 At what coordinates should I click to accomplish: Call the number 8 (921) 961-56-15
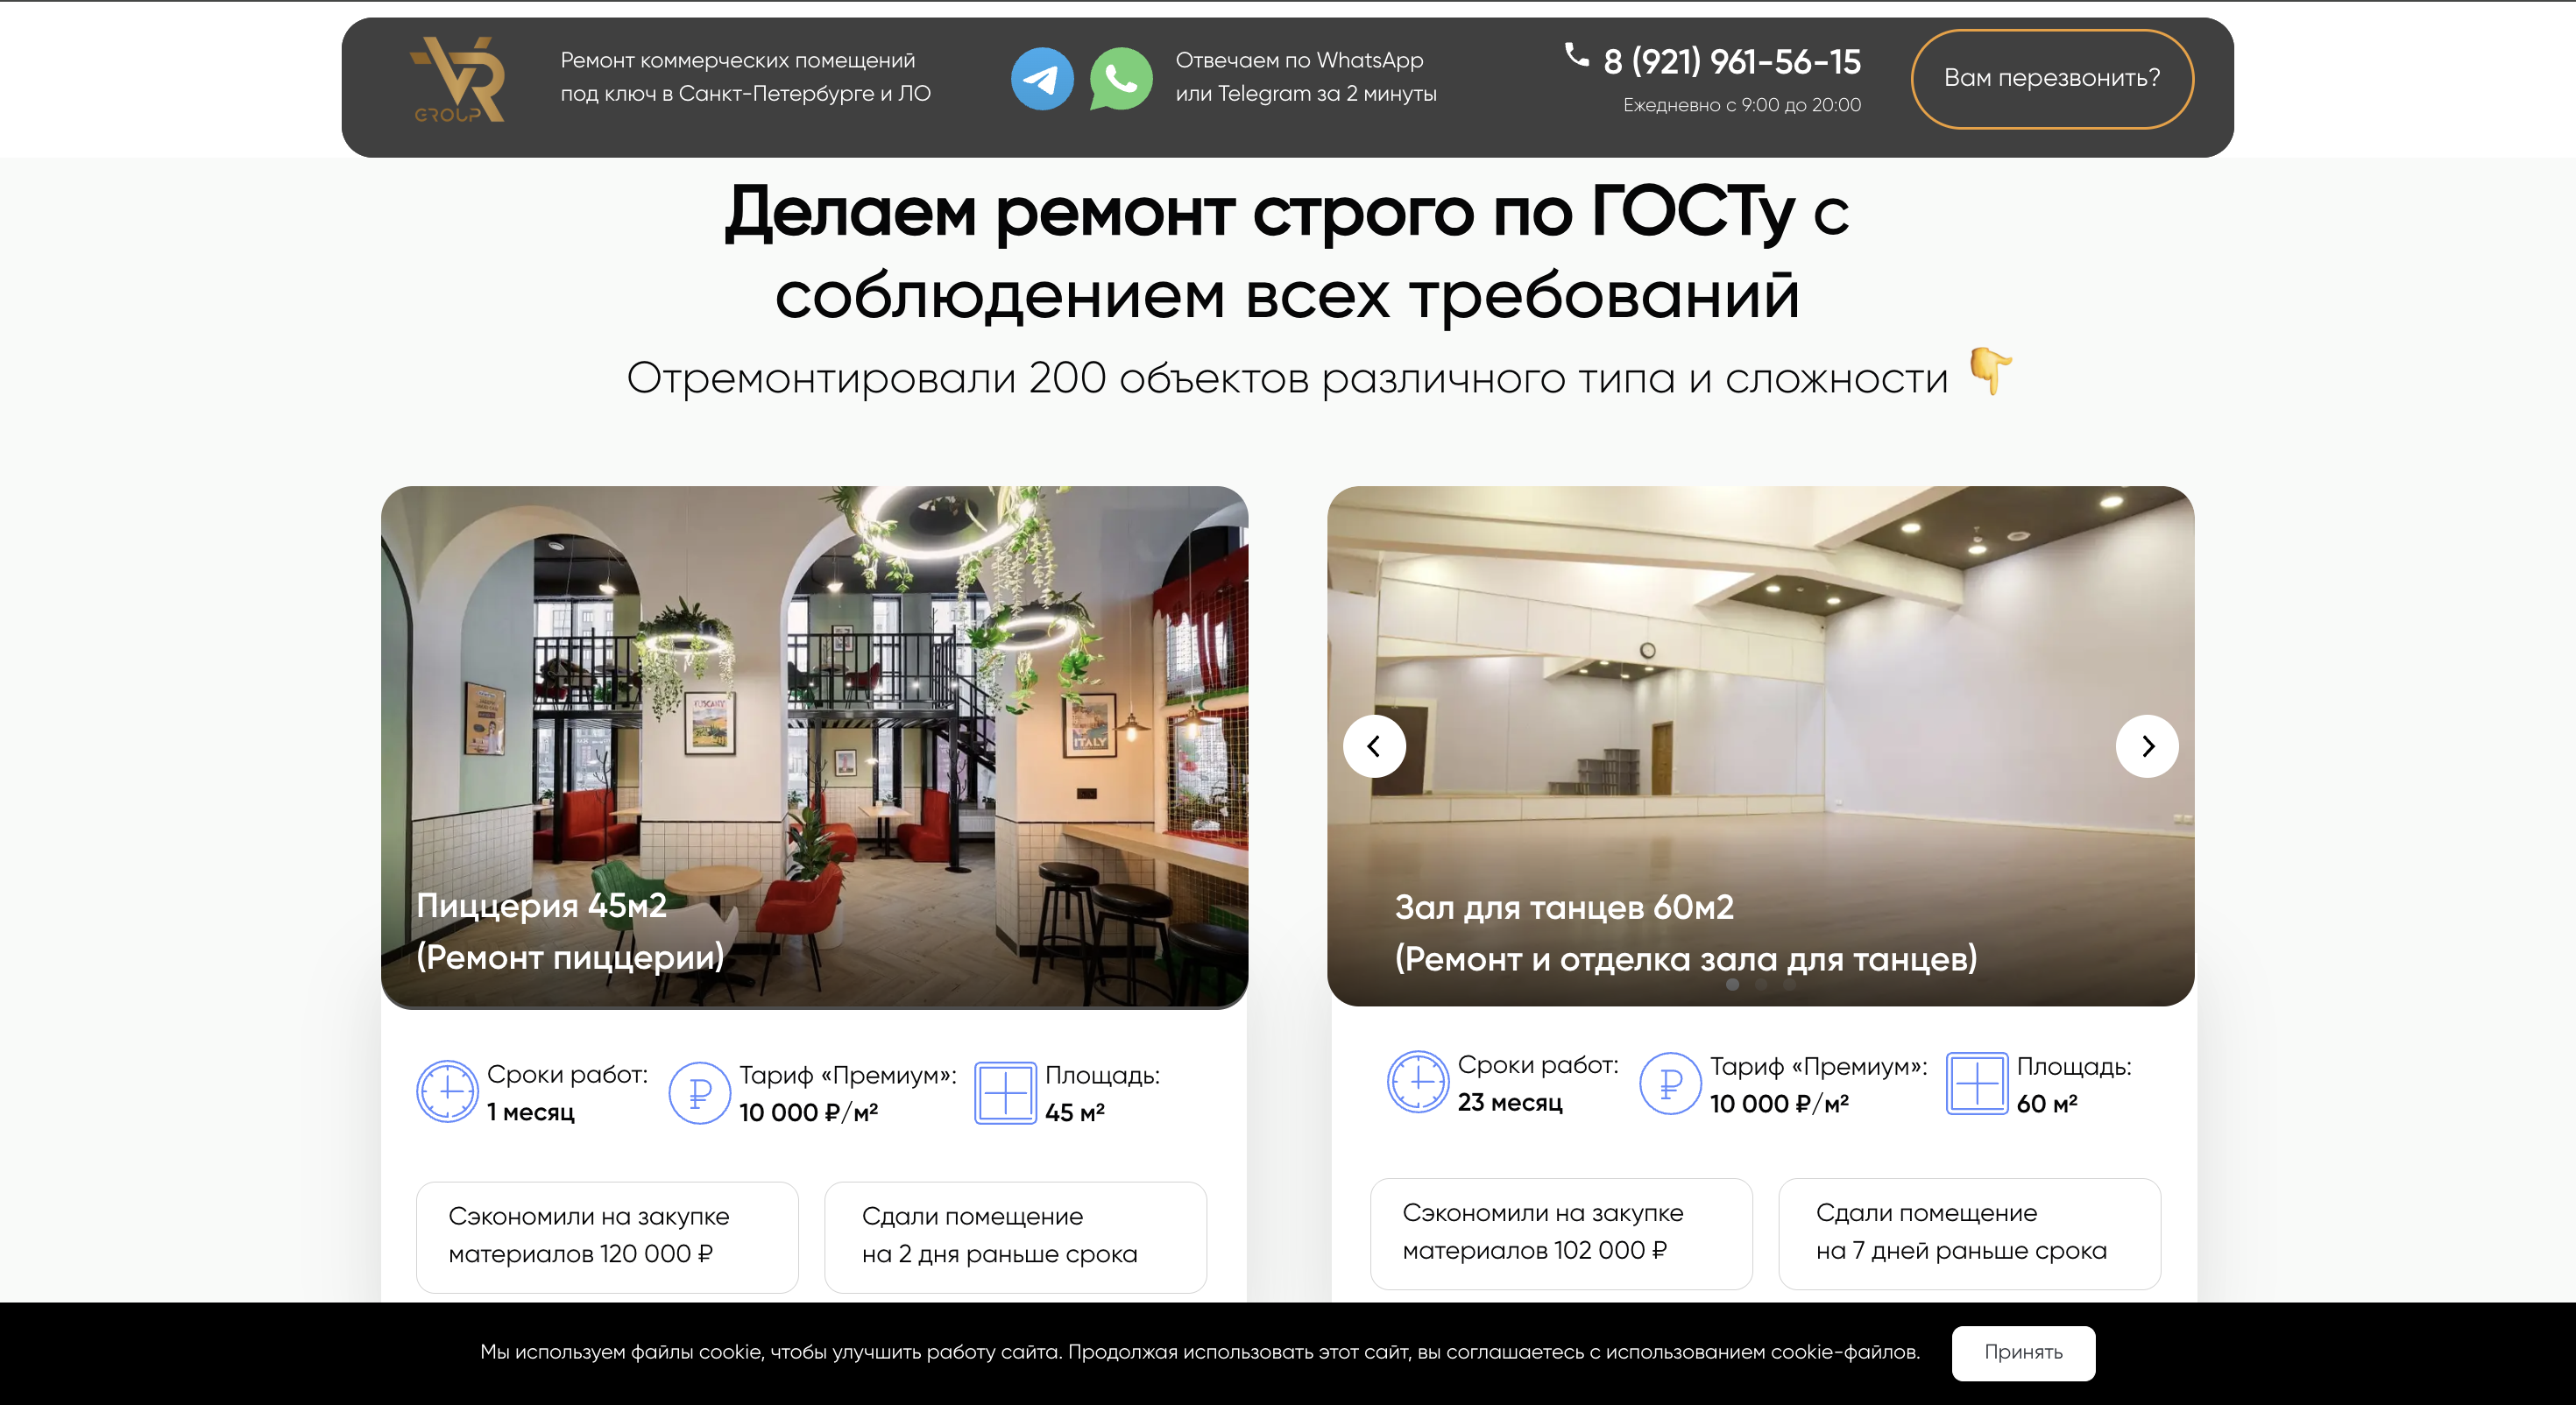click(1731, 62)
